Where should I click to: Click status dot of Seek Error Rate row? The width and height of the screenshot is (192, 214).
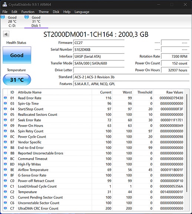(x=5, y=120)
